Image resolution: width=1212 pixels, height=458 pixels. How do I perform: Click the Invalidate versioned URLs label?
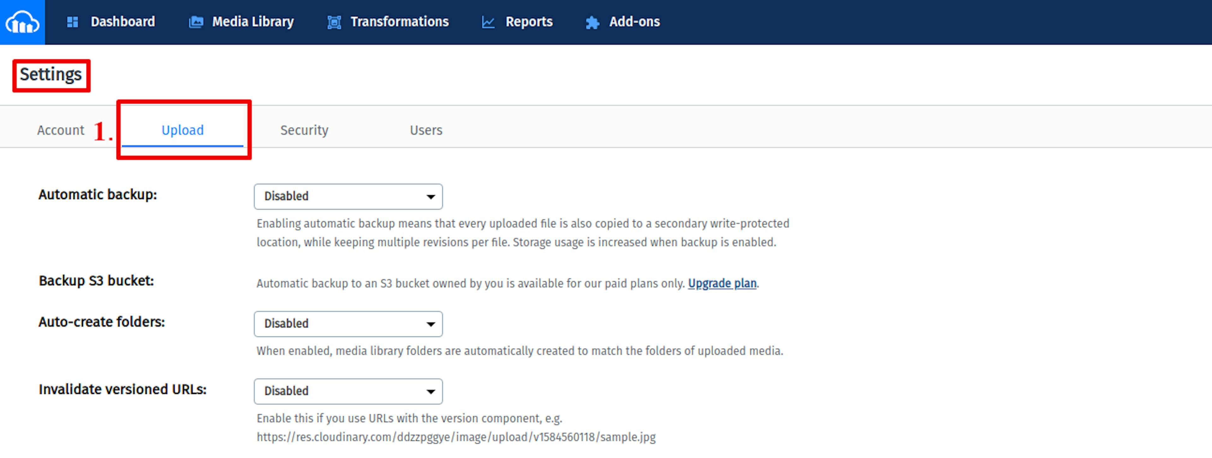tap(122, 389)
